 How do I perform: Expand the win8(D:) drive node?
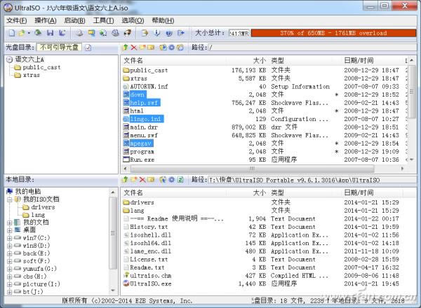10,246
